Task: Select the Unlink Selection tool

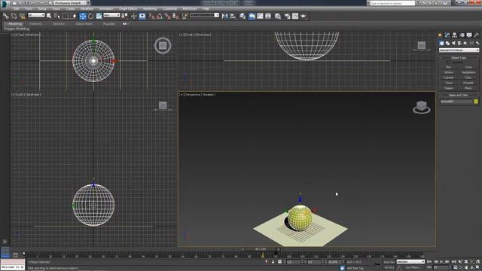Action: pos(14,16)
